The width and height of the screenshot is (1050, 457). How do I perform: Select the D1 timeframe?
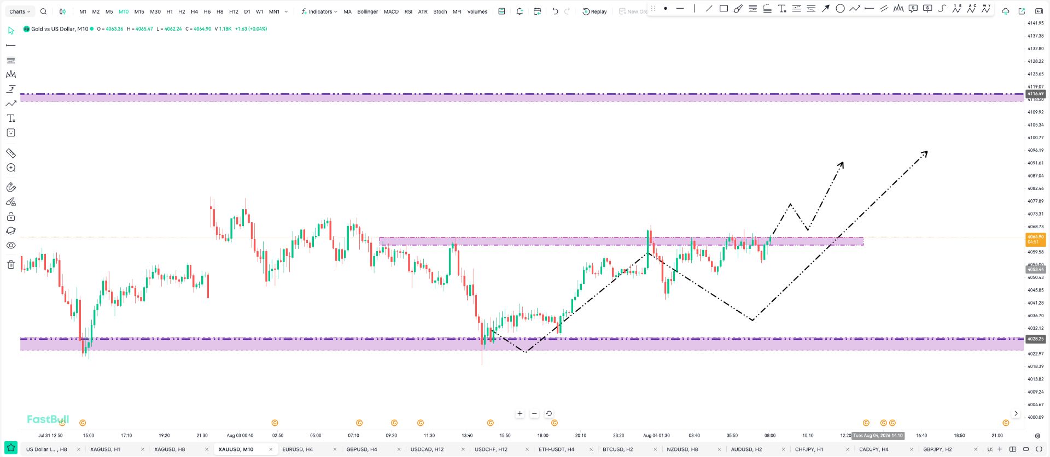pos(247,11)
